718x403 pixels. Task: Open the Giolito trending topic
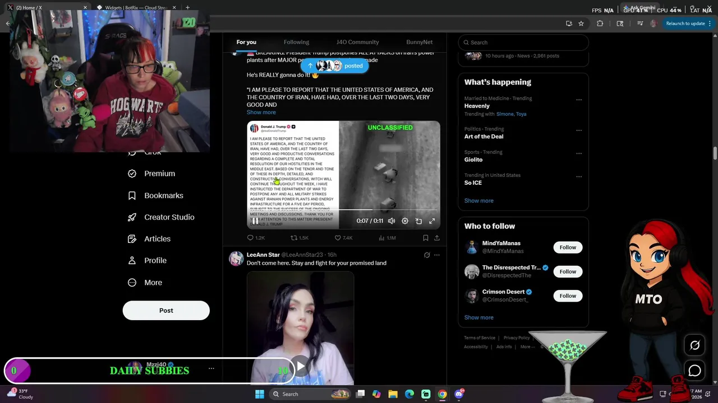click(x=473, y=160)
